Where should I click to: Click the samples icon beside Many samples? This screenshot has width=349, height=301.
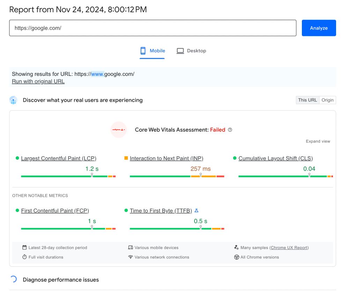[x=236, y=247]
